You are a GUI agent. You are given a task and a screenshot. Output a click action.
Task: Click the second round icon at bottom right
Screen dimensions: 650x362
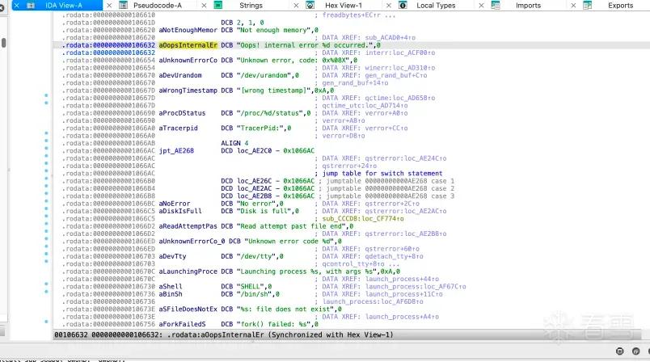coord(636,351)
